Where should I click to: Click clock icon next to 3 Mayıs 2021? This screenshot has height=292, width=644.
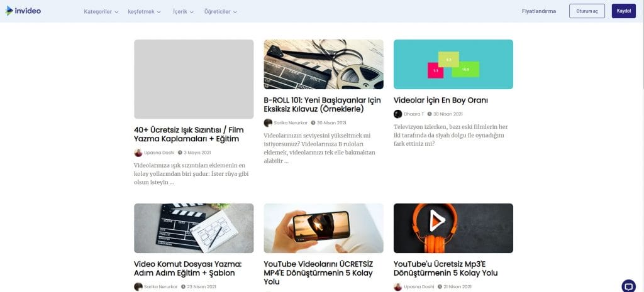click(180, 153)
